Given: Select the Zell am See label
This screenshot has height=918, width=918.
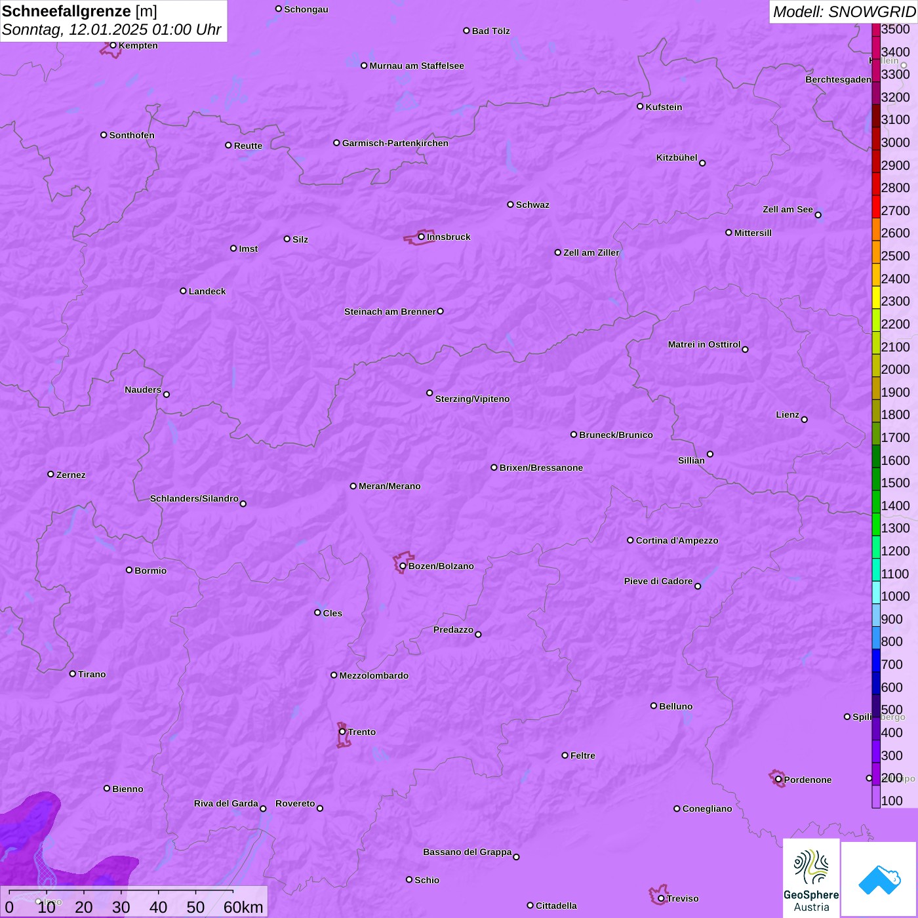Looking at the screenshot, I should 788,209.
